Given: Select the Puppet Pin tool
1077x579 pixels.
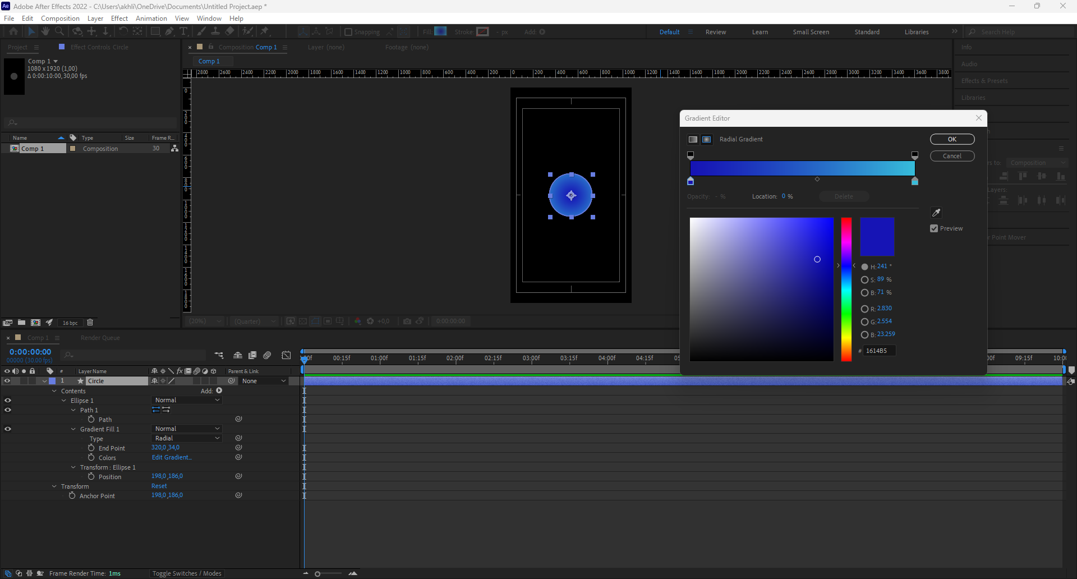Looking at the screenshot, I should (265, 31).
